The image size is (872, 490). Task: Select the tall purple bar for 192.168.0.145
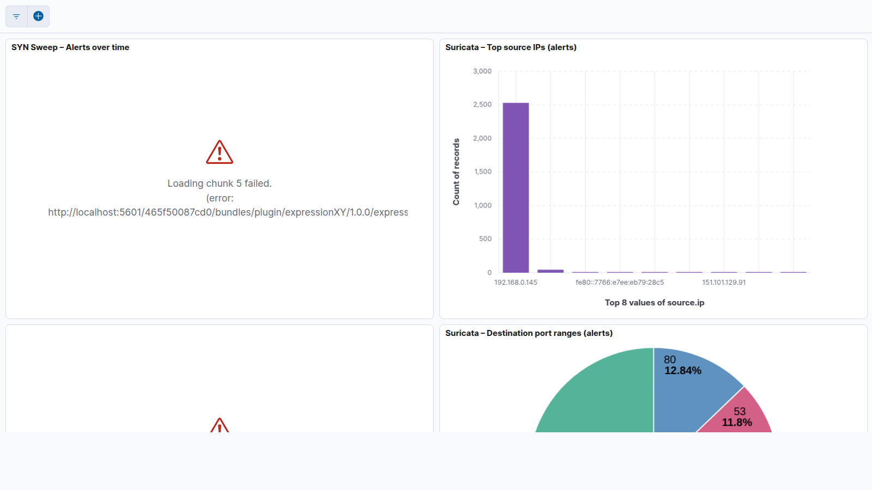[x=516, y=187]
